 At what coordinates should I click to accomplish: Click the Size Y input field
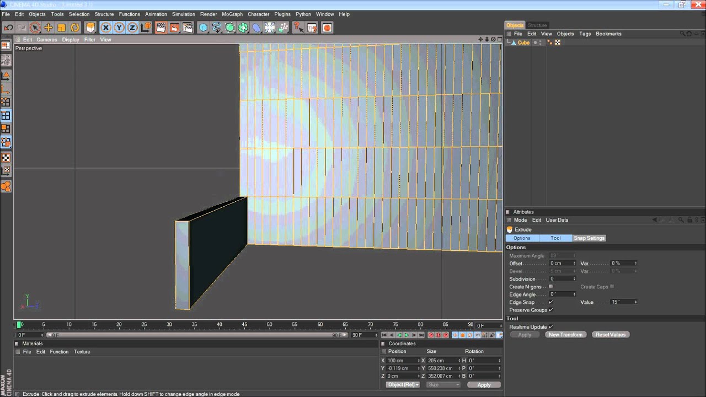coord(442,368)
